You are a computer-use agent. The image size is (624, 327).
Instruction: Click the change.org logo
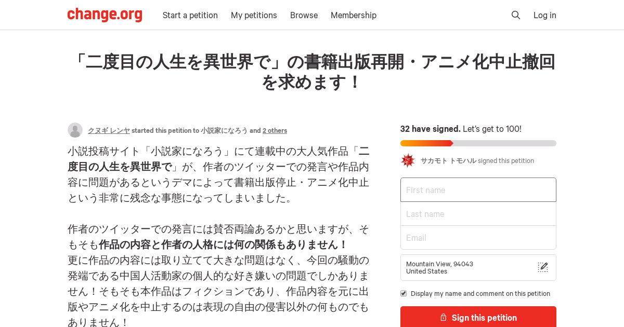click(105, 15)
